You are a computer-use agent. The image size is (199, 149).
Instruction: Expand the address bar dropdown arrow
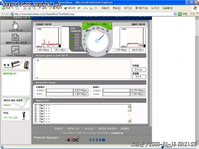tap(175, 14)
